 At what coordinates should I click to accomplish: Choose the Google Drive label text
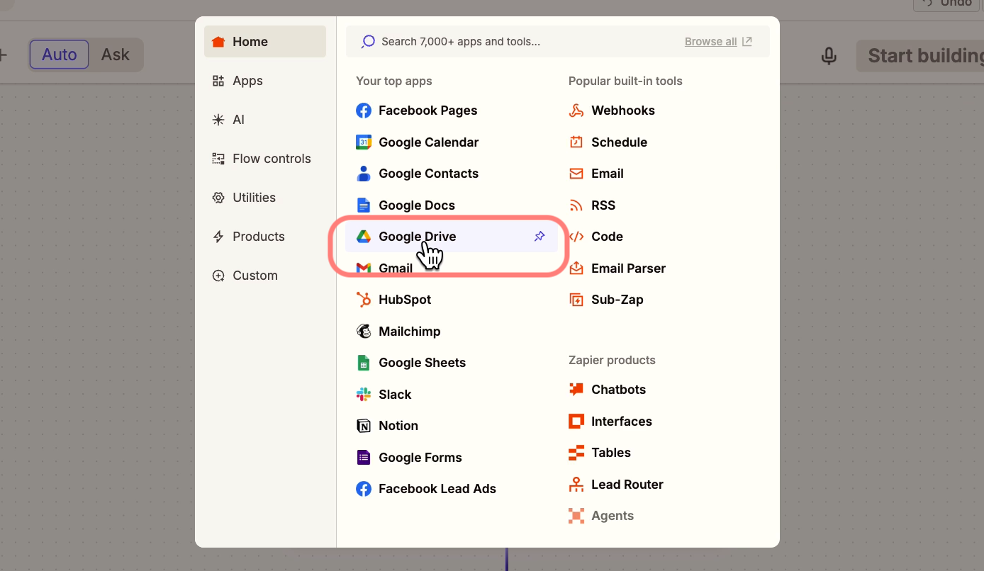(418, 237)
